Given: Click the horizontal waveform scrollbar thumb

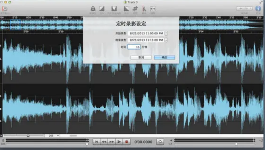Looking at the screenshot, I should pos(73,136).
